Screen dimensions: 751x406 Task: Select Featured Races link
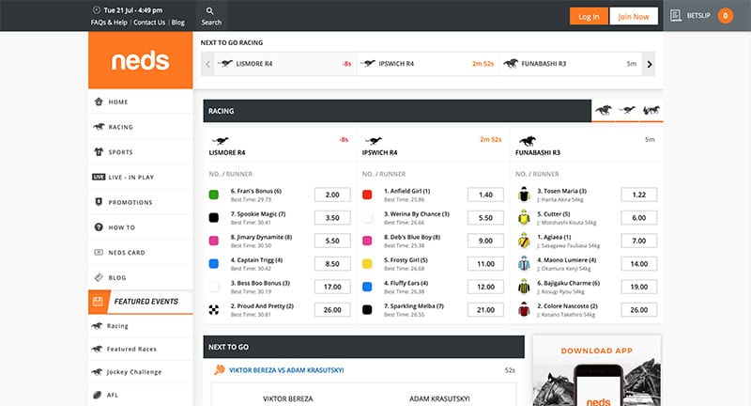[140, 349]
